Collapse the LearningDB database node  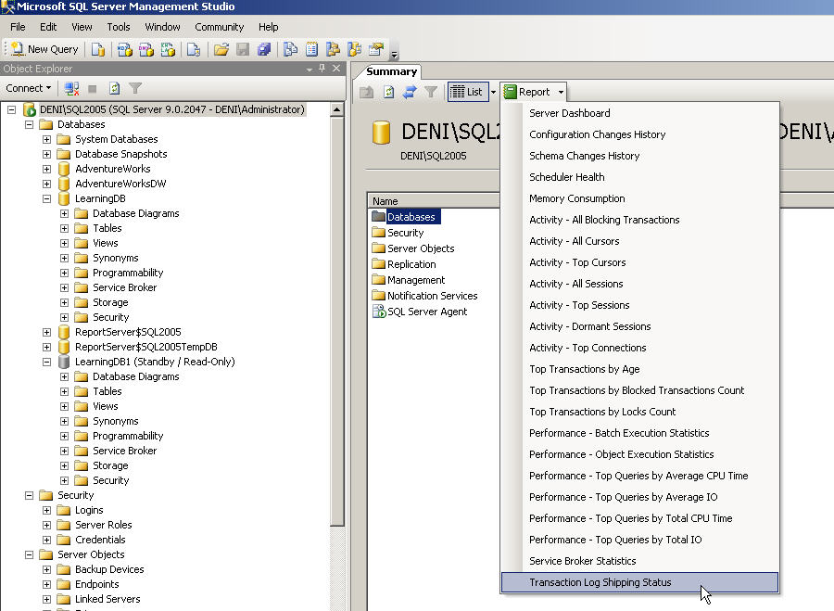point(47,199)
